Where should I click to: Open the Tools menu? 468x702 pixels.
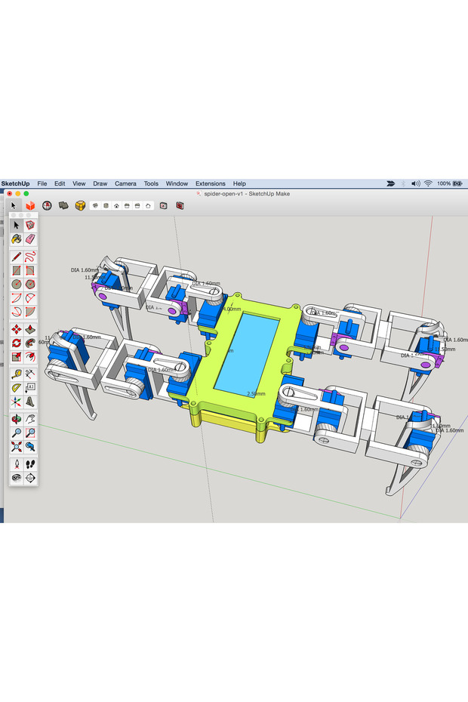coord(151,183)
